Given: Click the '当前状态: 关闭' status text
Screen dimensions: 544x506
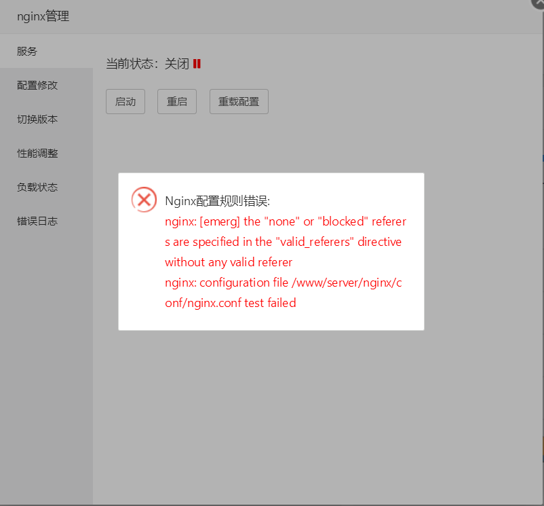Looking at the screenshot, I should [147, 64].
